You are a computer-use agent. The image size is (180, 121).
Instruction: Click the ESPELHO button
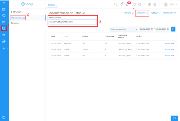[x=128, y=13]
